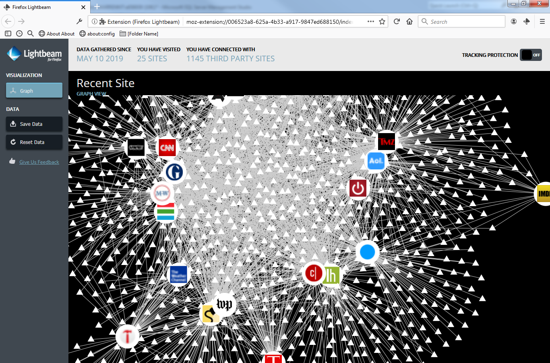Bookmark this page with the star icon
The height and width of the screenshot is (363, 550).
(382, 22)
